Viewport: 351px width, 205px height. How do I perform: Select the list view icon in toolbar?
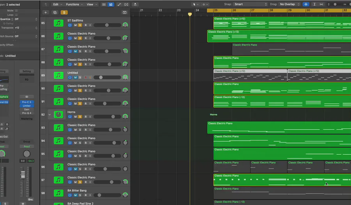pyautogui.click(x=111, y=4)
